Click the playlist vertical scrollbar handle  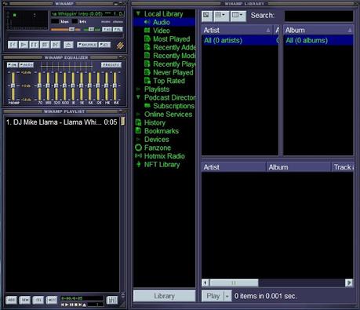(122, 121)
